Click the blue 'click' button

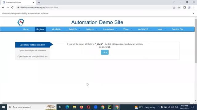(105, 52)
